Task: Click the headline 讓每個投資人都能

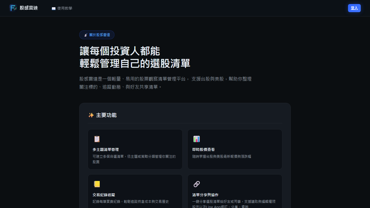Action: (120, 51)
